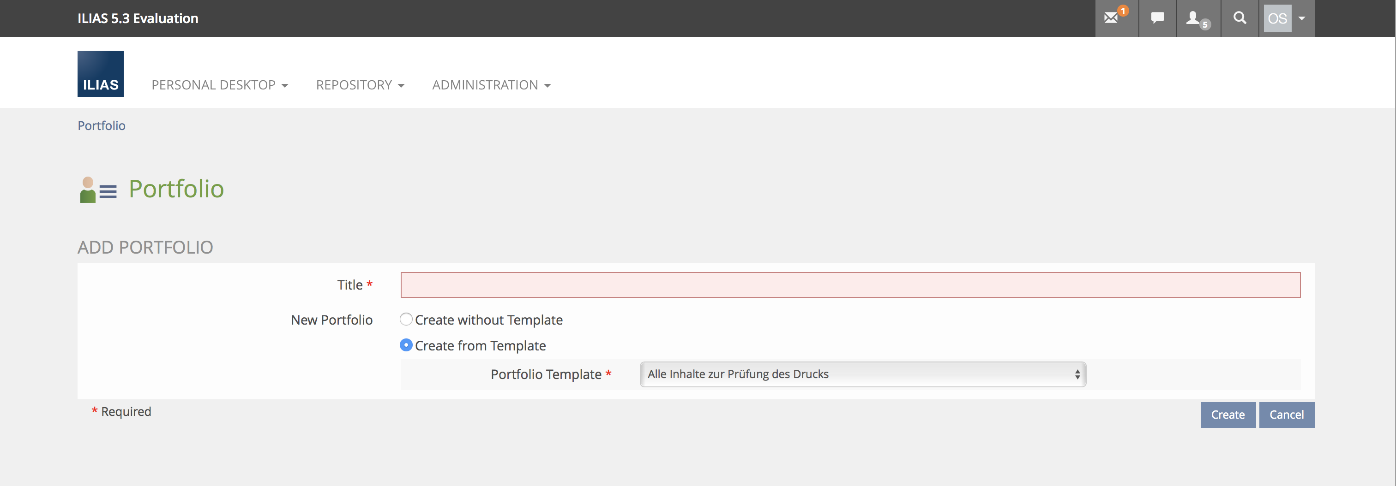The height and width of the screenshot is (486, 1396).
Task: Select Create from Template option
Action: (x=406, y=345)
